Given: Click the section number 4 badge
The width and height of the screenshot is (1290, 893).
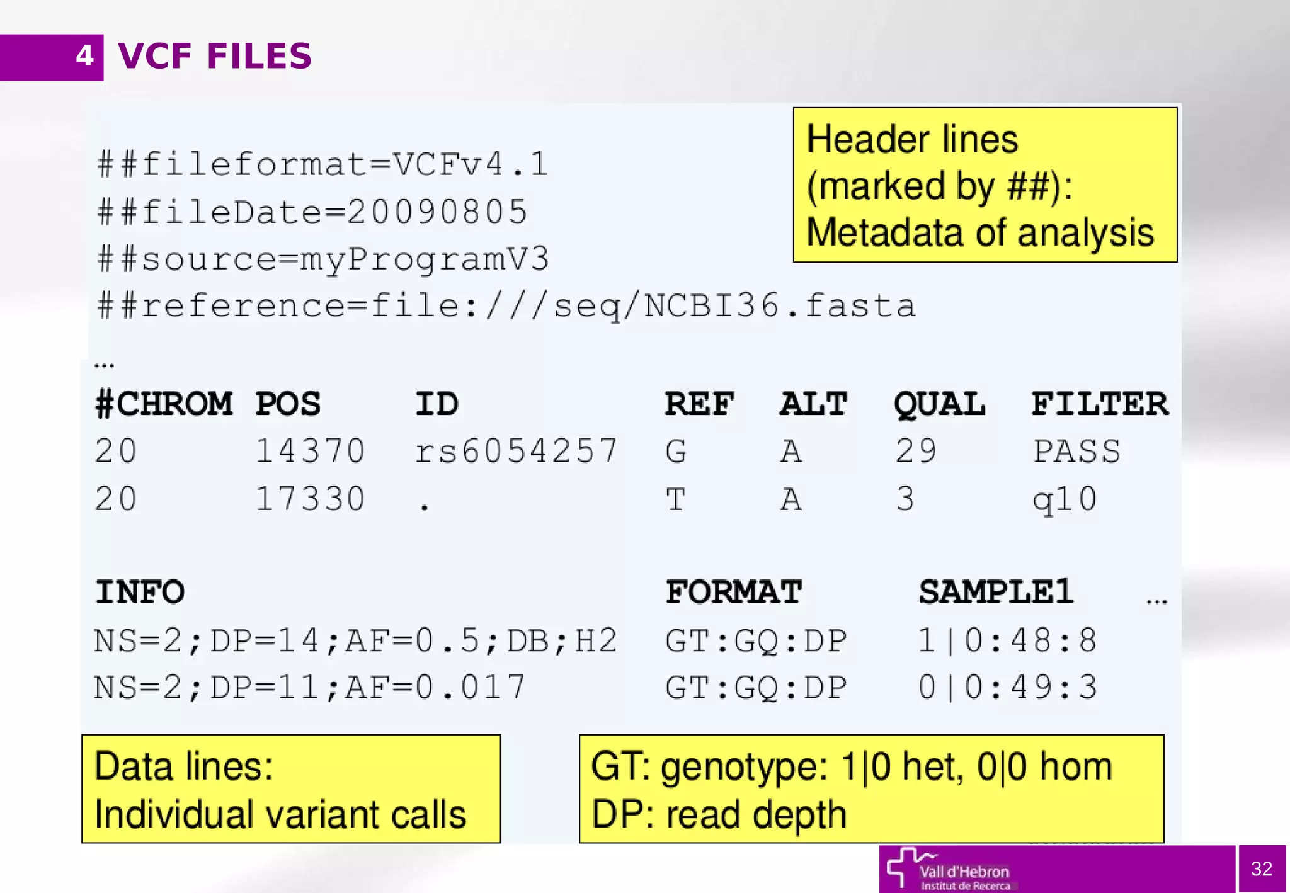Looking at the screenshot, I should [52, 57].
